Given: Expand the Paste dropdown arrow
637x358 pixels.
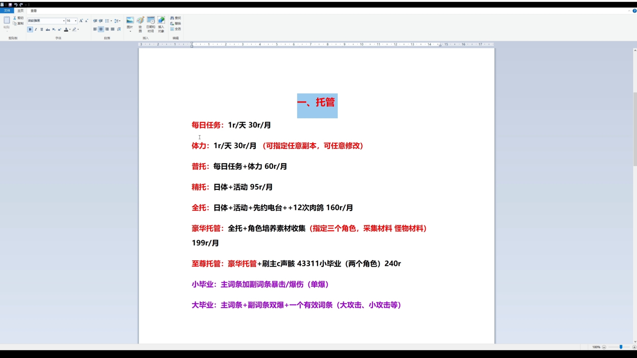Looking at the screenshot, I should coord(7,31).
